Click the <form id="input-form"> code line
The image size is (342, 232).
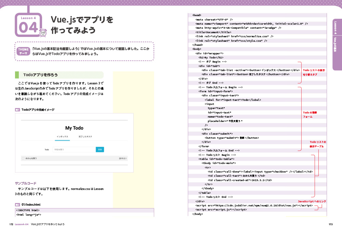[215, 92]
